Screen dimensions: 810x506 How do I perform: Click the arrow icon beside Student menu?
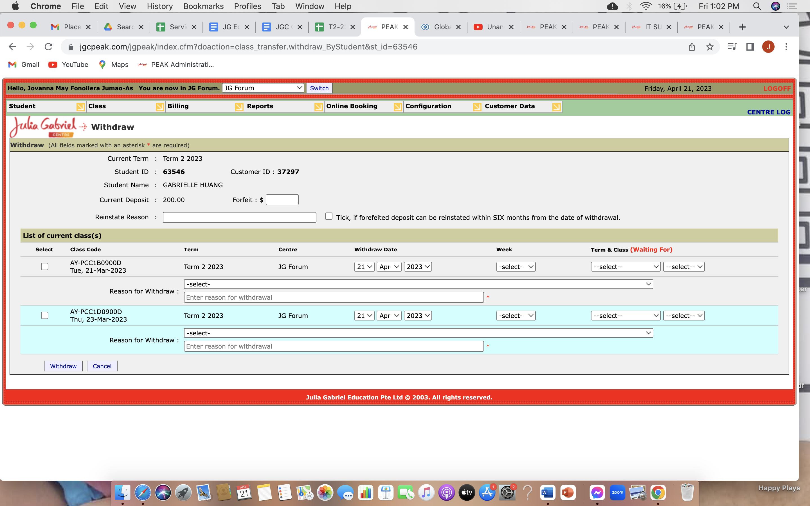[80, 107]
